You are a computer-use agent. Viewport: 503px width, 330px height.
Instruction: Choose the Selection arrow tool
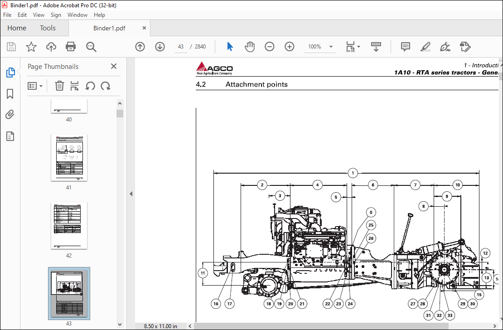(230, 47)
